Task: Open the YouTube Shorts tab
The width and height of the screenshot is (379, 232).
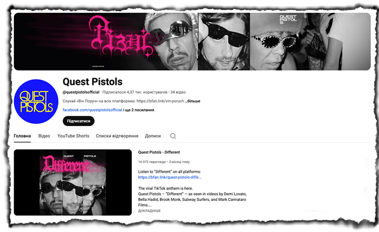Action: click(73, 136)
